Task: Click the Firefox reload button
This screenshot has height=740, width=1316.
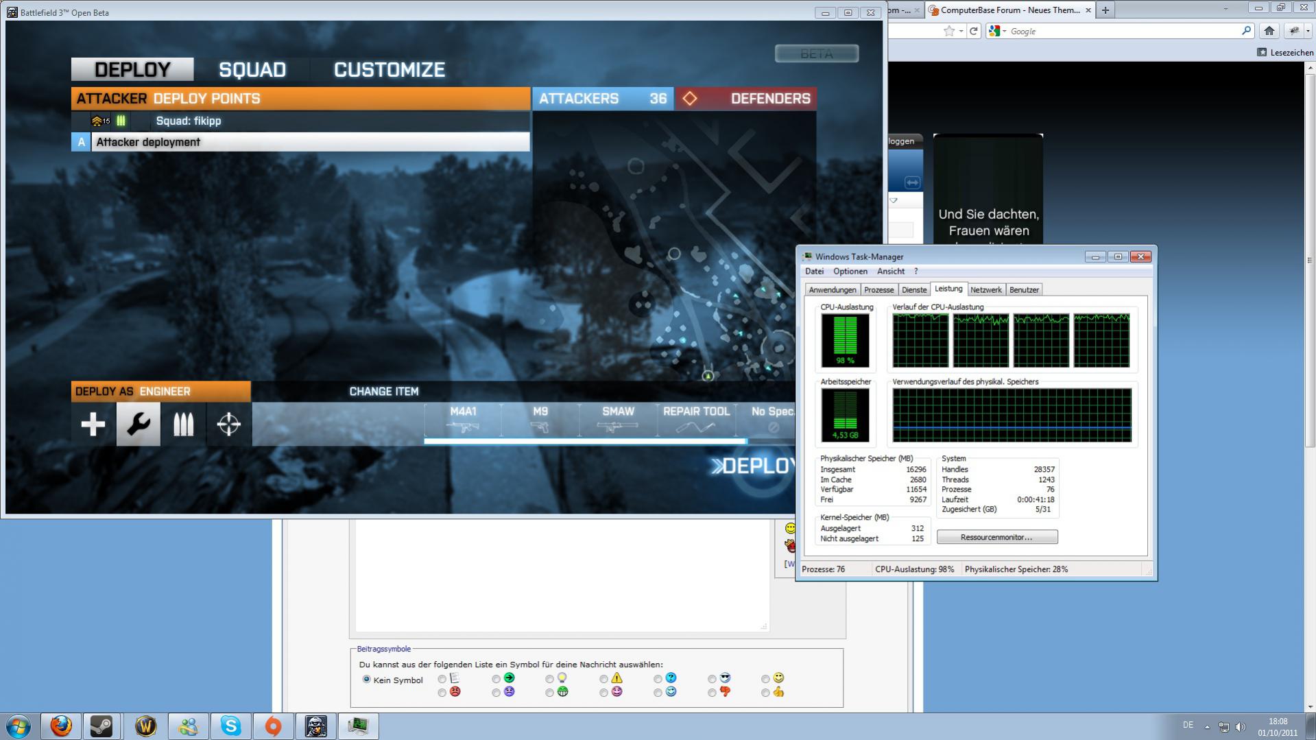Action: tap(973, 31)
